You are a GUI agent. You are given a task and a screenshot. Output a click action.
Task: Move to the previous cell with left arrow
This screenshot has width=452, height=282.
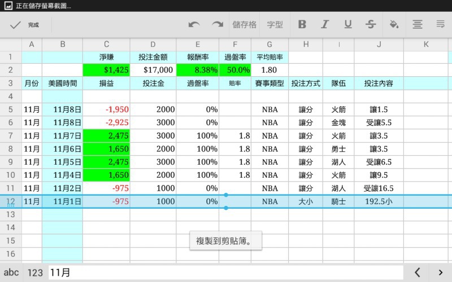(x=417, y=272)
